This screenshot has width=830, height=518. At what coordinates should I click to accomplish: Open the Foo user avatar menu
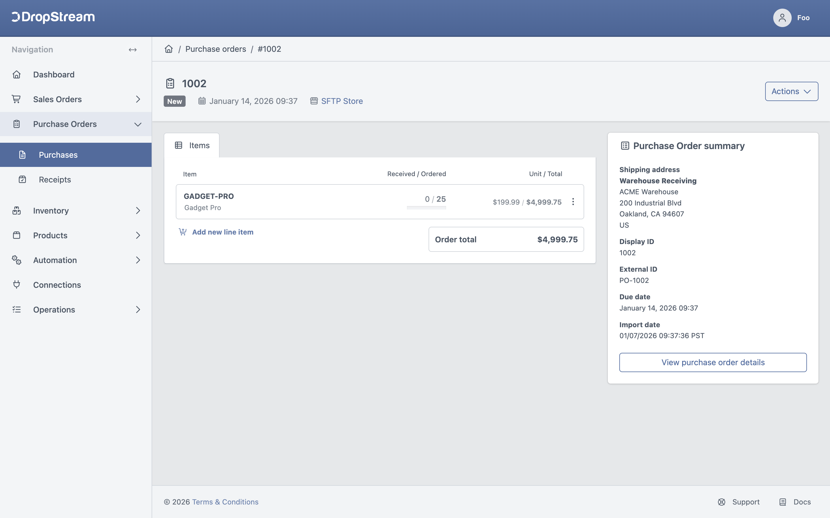pyautogui.click(x=782, y=18)
